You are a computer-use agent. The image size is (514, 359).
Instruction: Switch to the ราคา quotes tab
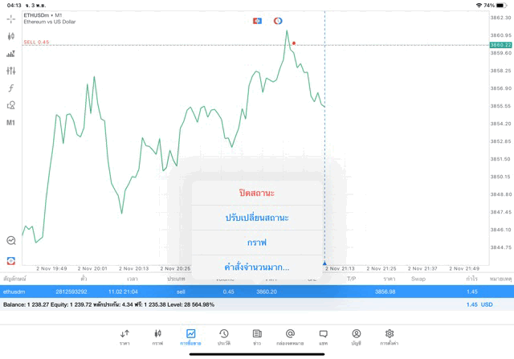tap(124, 337)
